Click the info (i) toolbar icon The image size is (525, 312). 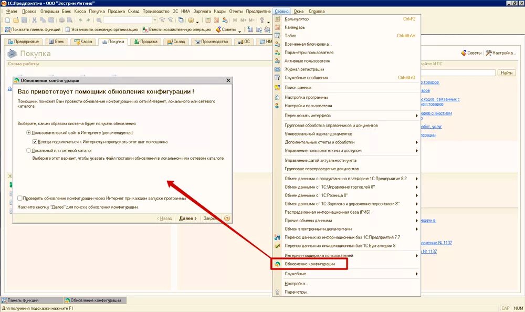[191, 20]
